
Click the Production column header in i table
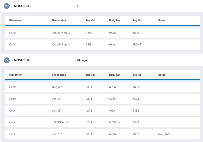[59, 21]
